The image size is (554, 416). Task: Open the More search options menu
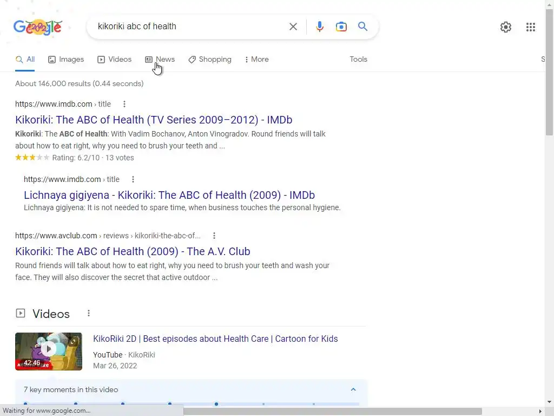(x=257, y=60)
